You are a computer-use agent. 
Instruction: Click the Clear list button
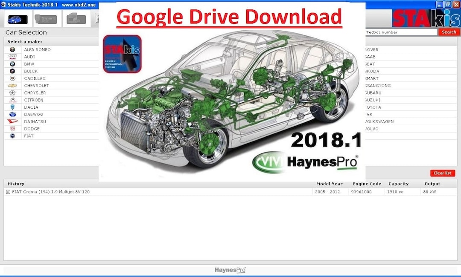pyautogui.click(x=442, y=173)
